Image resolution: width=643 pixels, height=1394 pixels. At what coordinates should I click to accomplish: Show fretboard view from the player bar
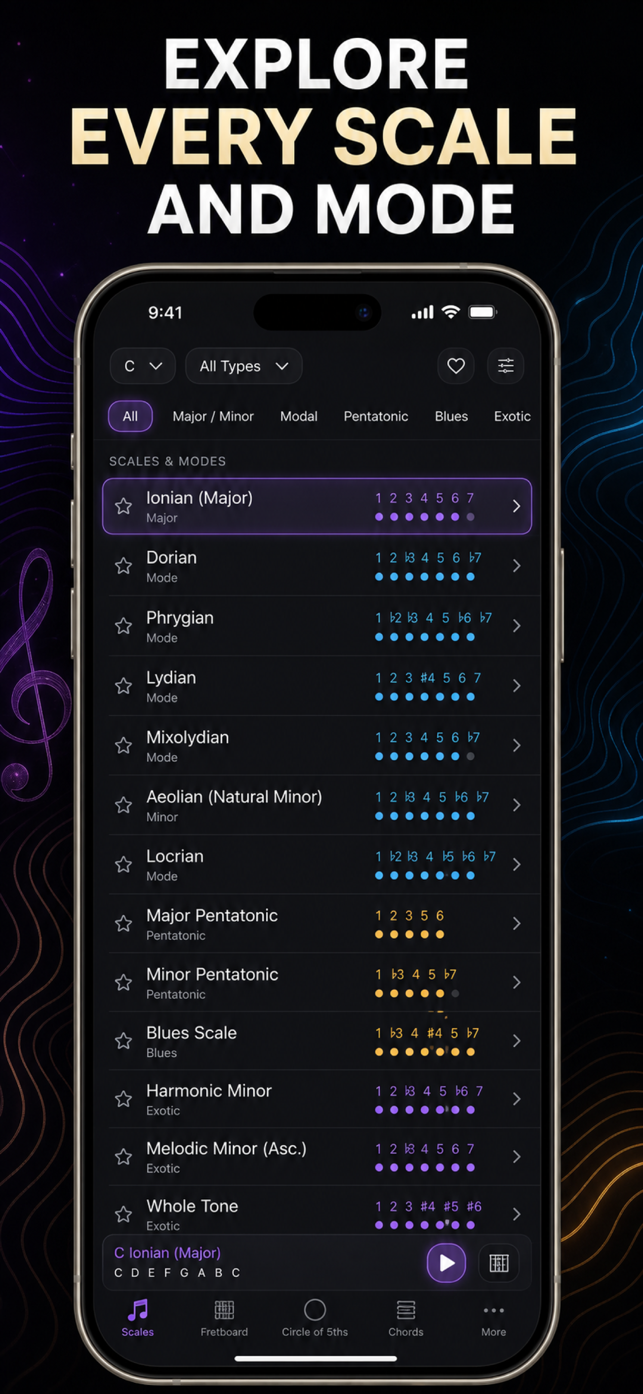pyautogui.click(x=498, y=1263)
